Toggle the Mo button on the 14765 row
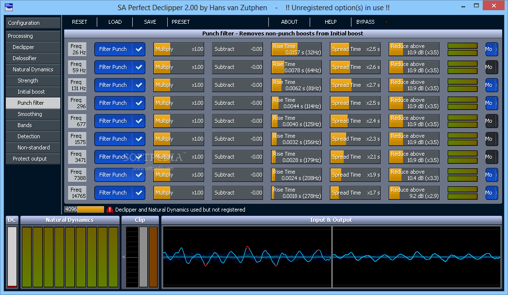508x295 pixels. tap(491, 193)
